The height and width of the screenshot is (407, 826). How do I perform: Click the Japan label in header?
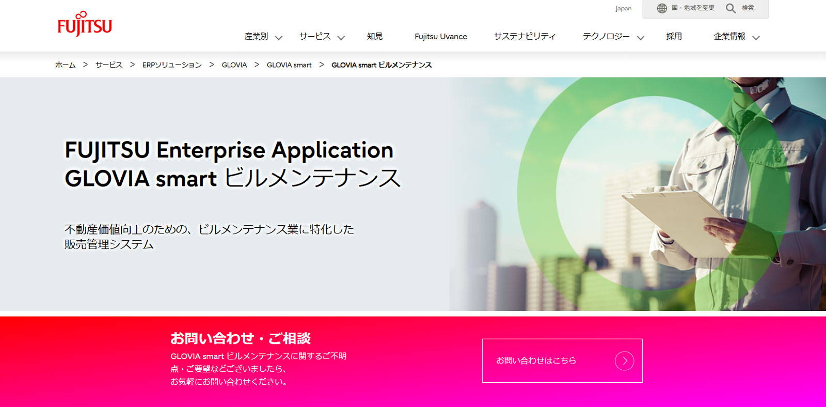623,8
